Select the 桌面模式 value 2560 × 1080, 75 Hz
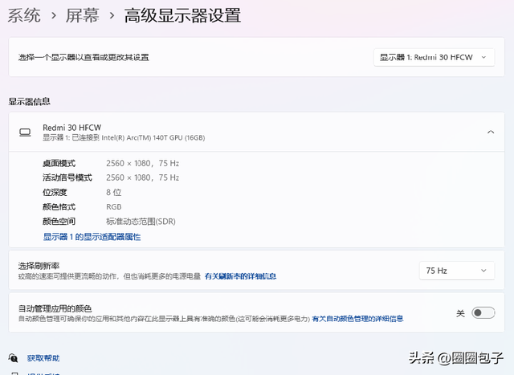The image size is (514, 375). click(x=143, y=163)
